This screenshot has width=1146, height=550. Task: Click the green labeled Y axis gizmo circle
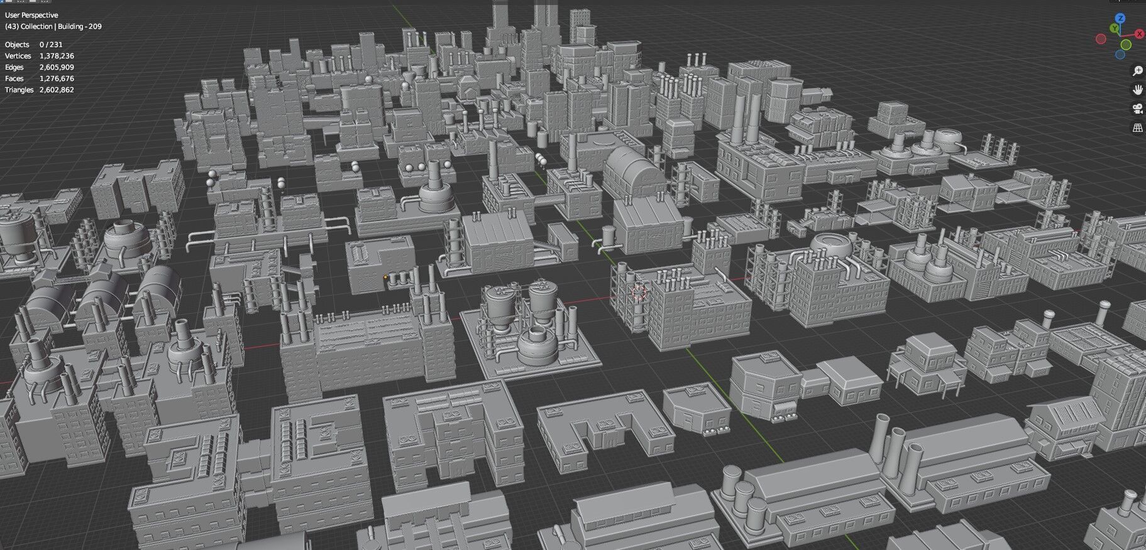(1115, 28)
